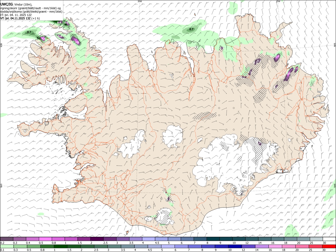Click the valid time "VT: þri. 04.11.2025 13Z"
This screenshot has height=252, width=336.
pyautogui.click(x=15, y=18)
